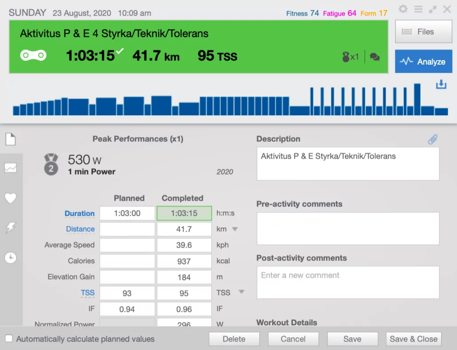Click the 95 TSS header value
The image size is (457, 350).
(x=218, y=56)
